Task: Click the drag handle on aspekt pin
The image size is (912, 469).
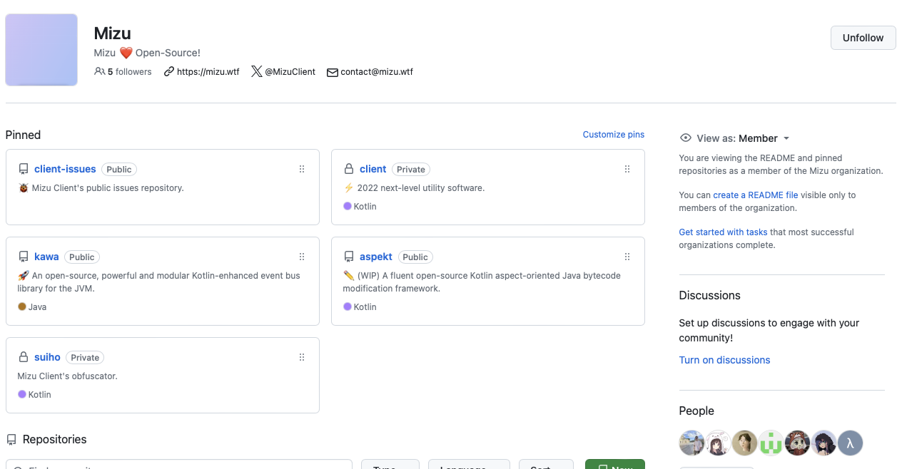Action: coord(627,257)
